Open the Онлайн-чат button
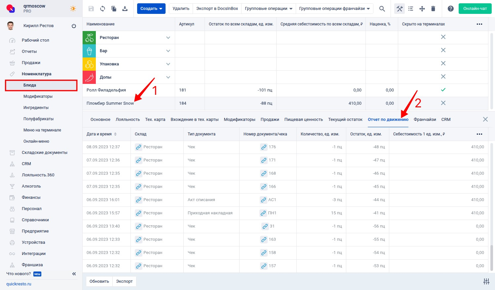495x290 pixels. pos(475,9)
